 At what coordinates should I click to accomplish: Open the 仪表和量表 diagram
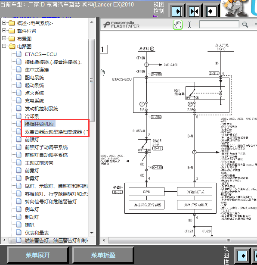(37, 233)
